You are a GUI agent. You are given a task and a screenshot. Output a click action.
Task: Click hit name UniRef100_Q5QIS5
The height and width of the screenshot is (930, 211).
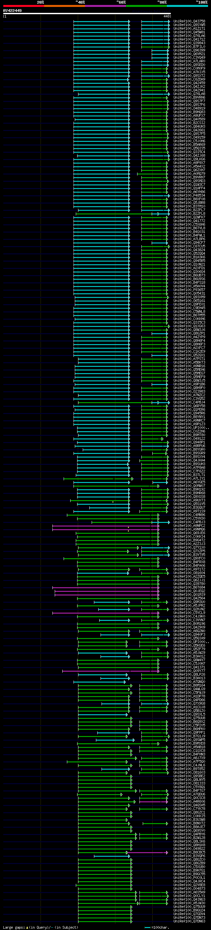pyautogui.click(x=189, y=148)
